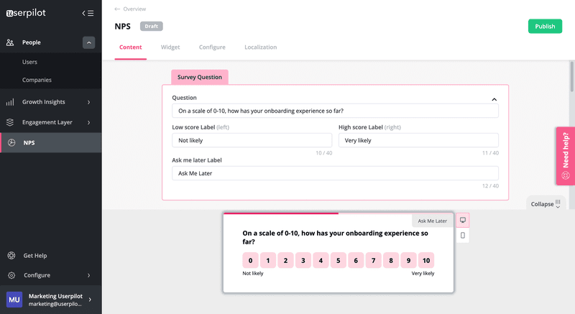Select score 7 in the preview
Screen dimensions: 575x314
373,261
